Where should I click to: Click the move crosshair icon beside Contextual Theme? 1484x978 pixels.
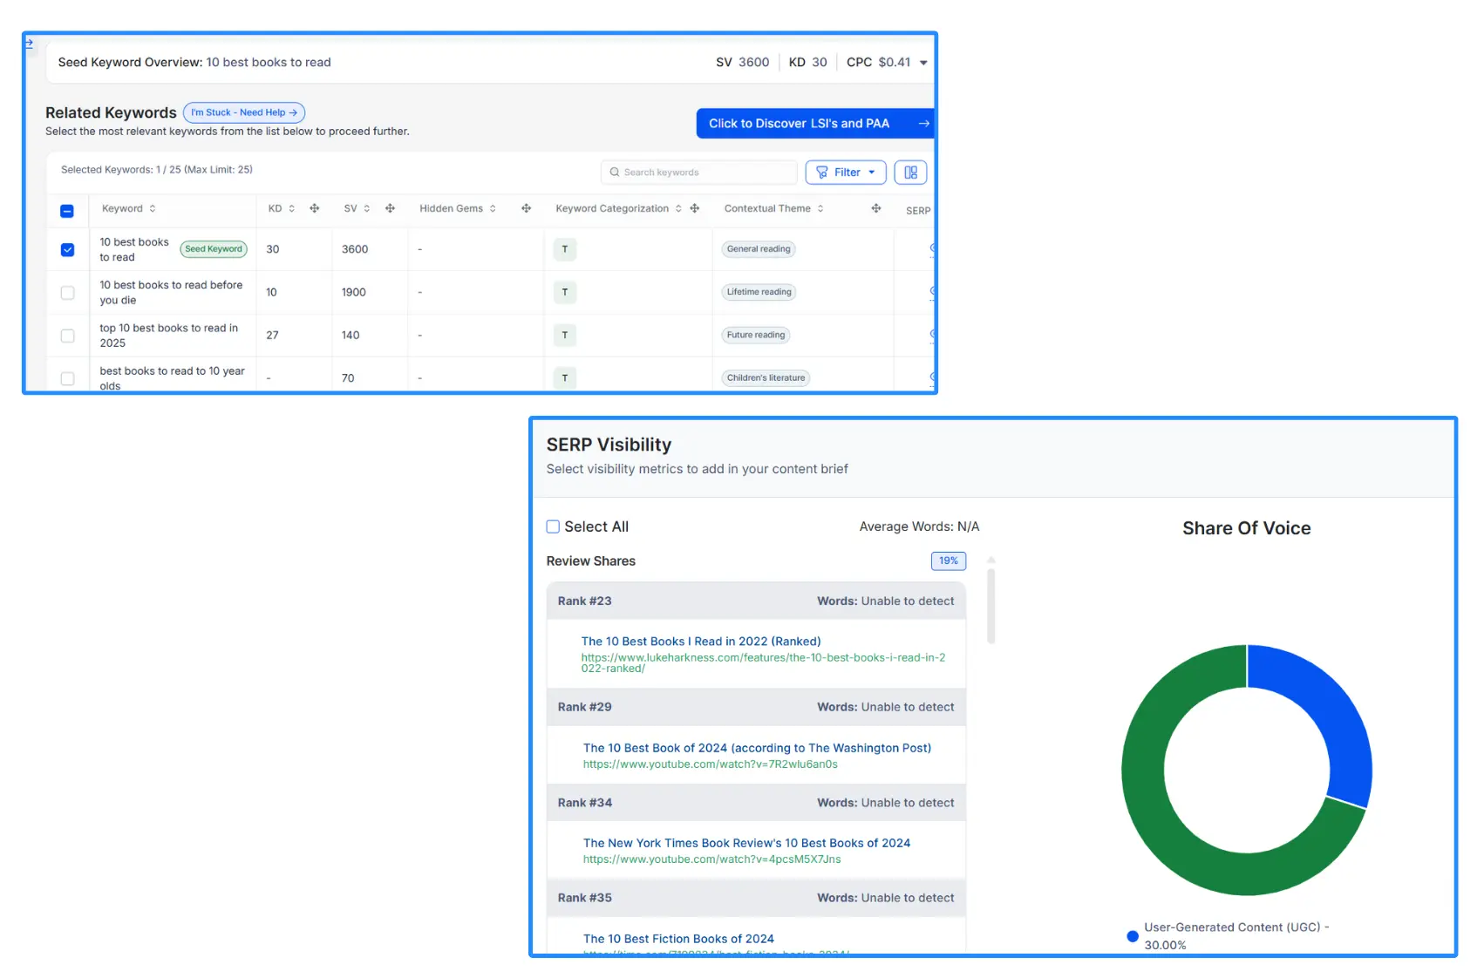tap(875, 208)
